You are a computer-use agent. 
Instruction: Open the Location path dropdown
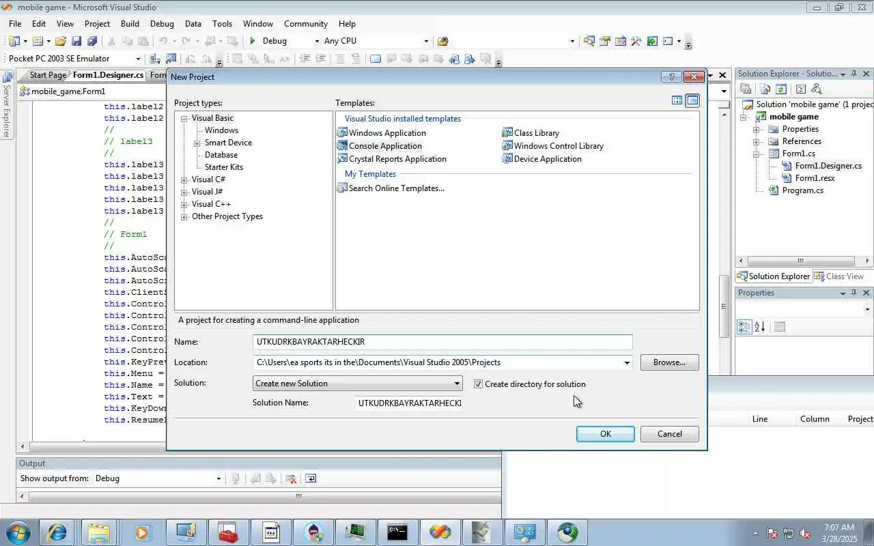pos(627,362)
